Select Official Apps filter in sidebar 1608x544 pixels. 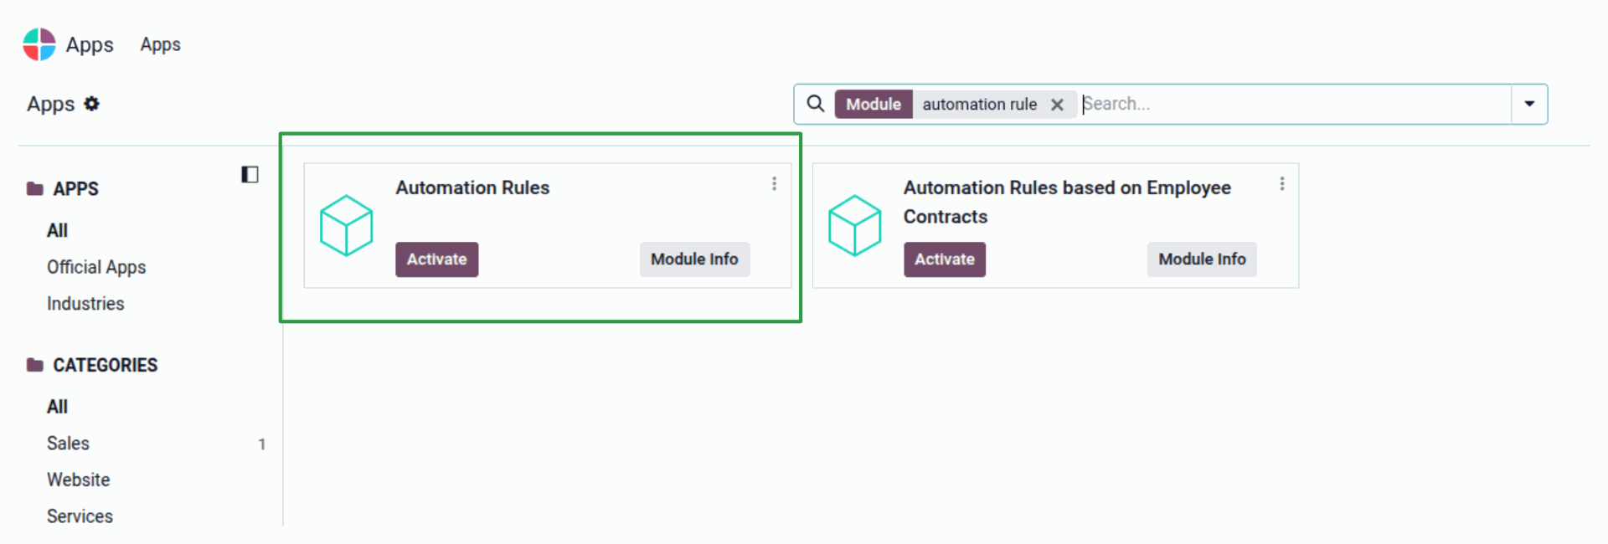pos(96,267)
